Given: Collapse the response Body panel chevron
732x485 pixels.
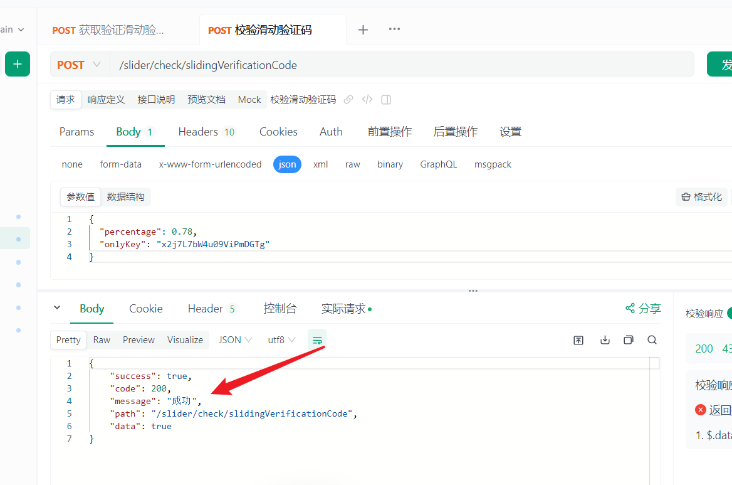Looking at the screenshot, I should pos(58,308).
